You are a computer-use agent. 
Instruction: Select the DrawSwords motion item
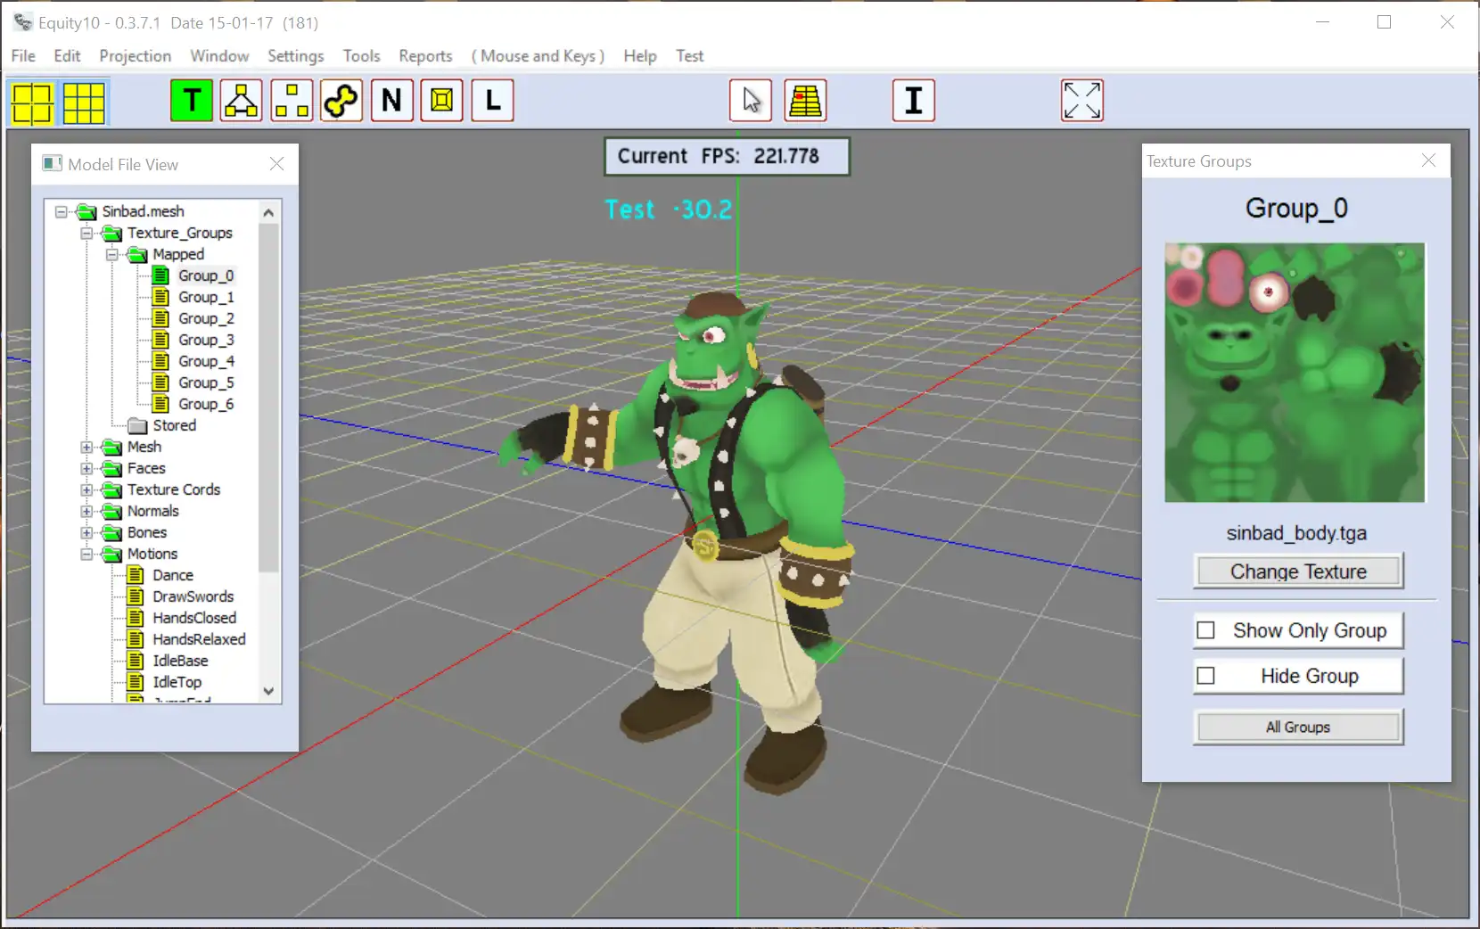[193, 596]
